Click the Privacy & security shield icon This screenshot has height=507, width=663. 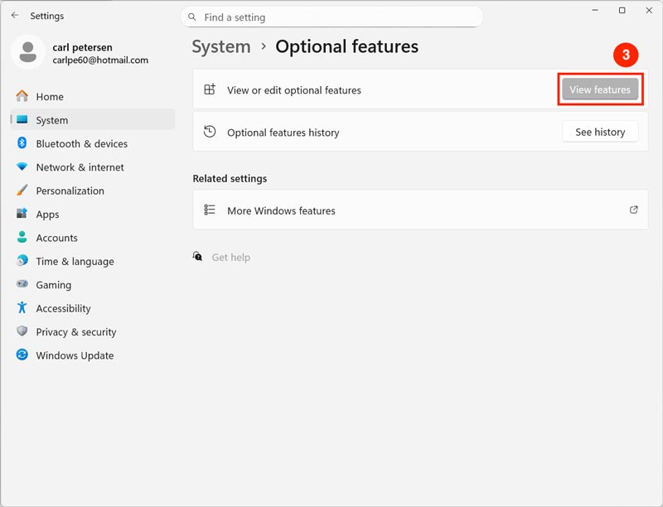point(22,331)
